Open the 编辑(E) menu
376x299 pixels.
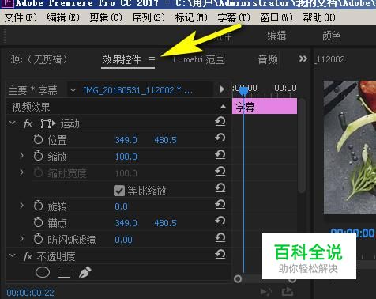(x=63, y=17)
